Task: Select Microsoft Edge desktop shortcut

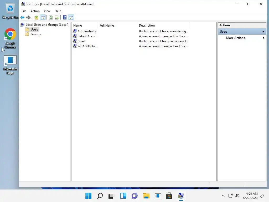Action: [10, 65]
